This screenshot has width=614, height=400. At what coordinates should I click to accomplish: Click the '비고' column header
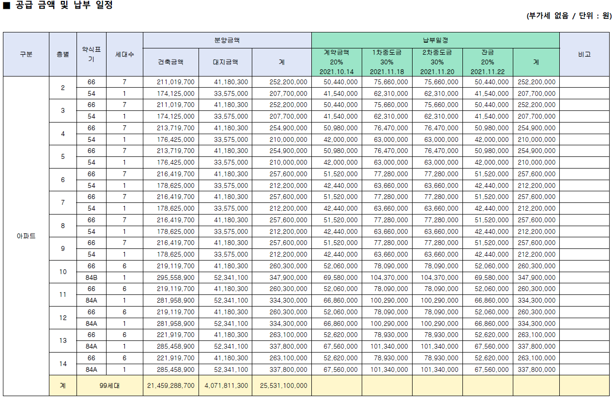point(584,54)
